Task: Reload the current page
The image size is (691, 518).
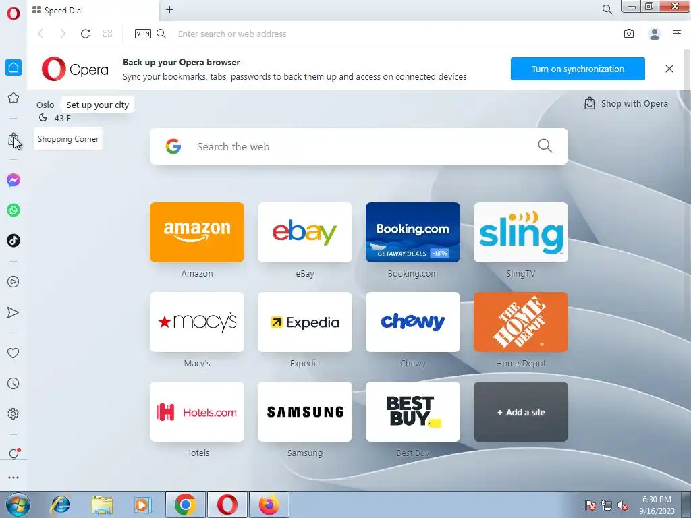Action: 86,34
